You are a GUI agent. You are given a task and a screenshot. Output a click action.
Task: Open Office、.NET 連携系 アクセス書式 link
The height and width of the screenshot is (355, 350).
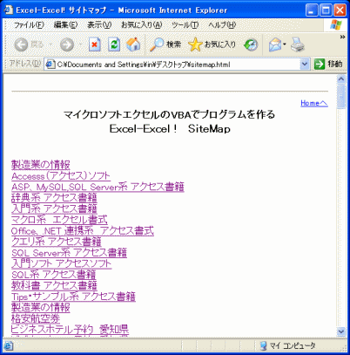(x=83, y=231)
